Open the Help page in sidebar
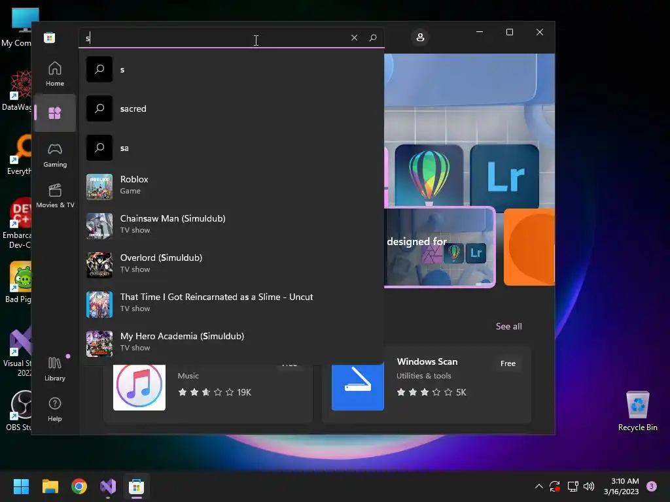 (x=55, y=410)
